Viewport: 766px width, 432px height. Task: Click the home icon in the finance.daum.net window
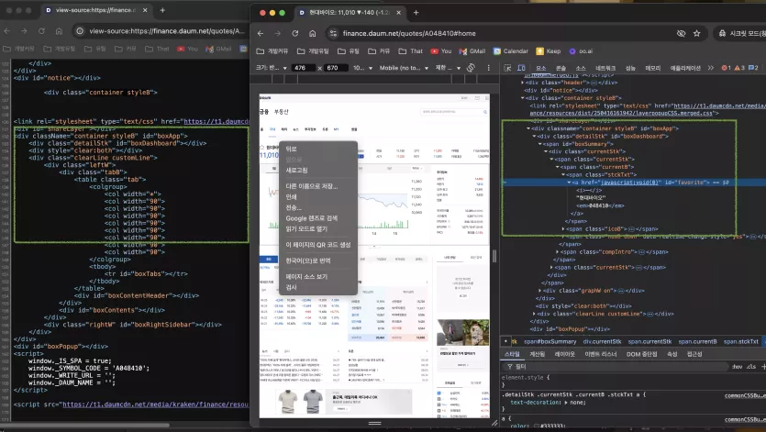[312, 33]
